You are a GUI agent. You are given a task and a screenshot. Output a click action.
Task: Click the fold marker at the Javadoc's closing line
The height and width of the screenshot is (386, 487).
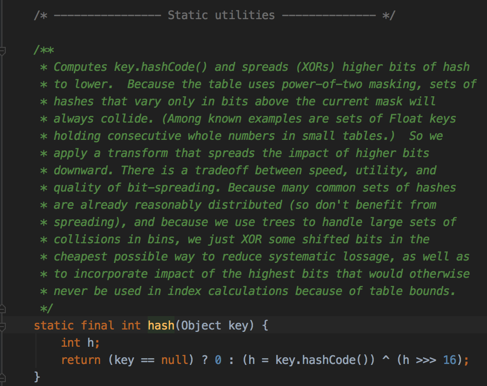2,309
